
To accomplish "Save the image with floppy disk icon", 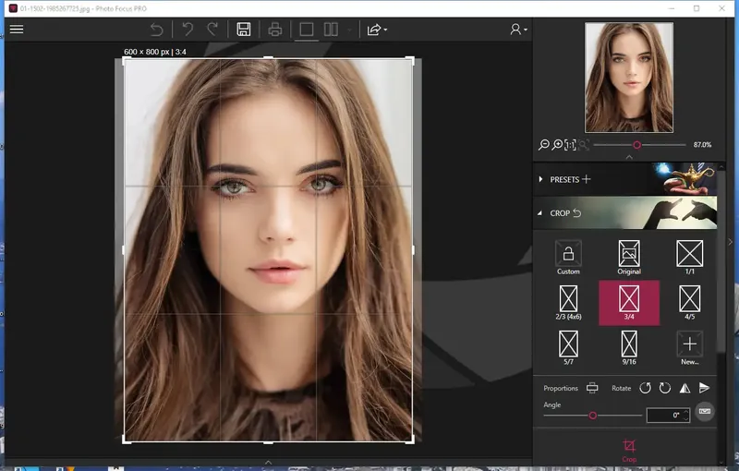I will tap(244, 30).
